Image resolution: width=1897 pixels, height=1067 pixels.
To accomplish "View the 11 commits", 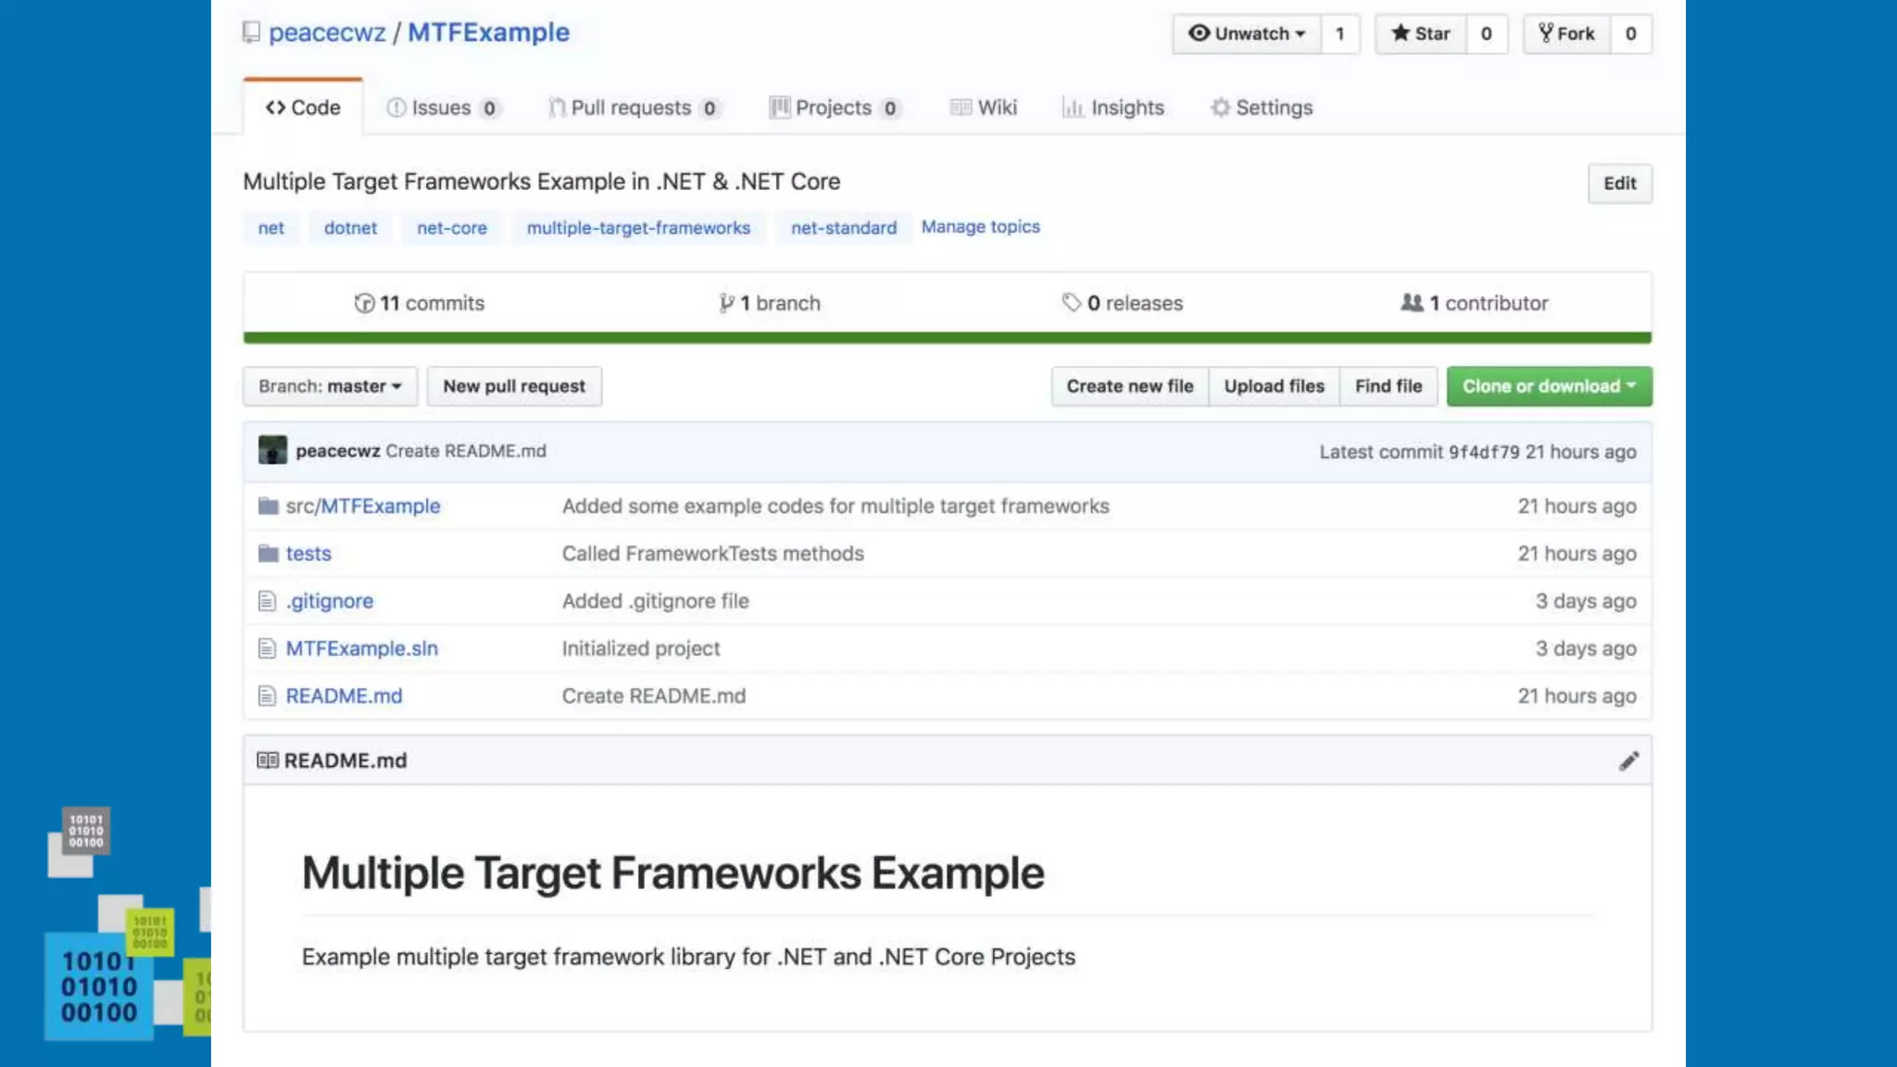I will (420, 303).
